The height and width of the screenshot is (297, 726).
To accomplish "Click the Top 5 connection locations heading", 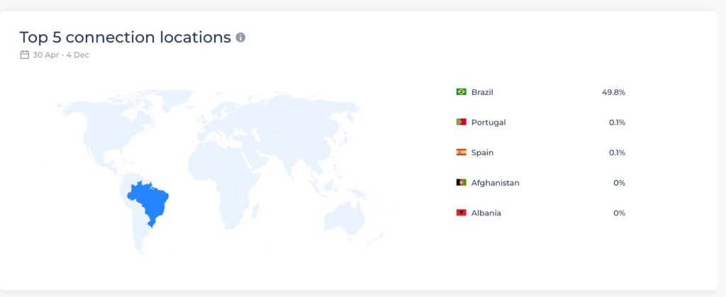I will (x=125, y=37).
